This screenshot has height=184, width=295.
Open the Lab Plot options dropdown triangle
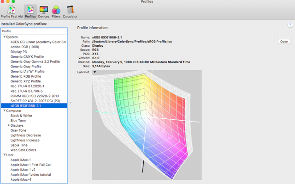point(95,72)
